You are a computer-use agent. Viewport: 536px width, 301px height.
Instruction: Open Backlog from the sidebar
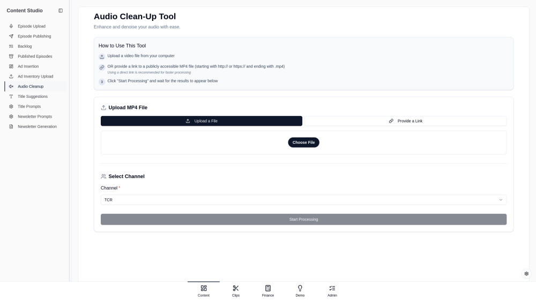click(25, 47)
